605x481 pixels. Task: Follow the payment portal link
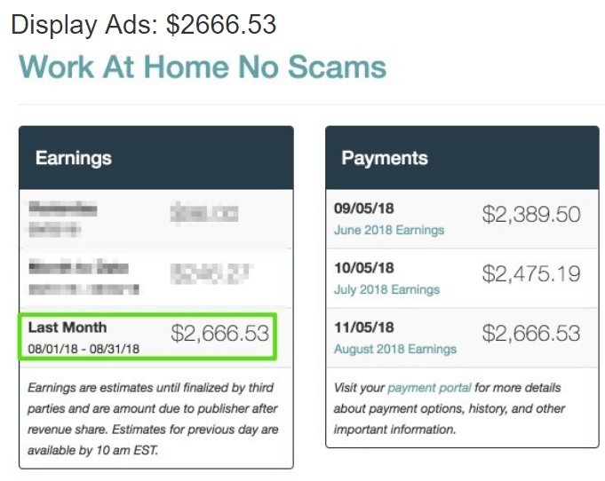click(x=429, y=387)
